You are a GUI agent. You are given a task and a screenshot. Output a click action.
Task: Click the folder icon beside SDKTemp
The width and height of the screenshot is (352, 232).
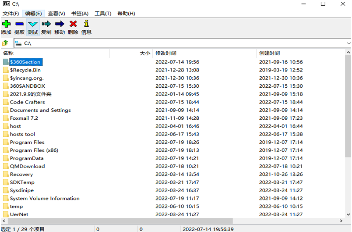(x=6, y=182)
